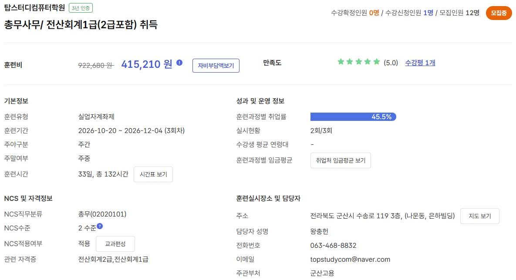Click the email topstudycom@naver.com
Viewport: 516px width, 280px height.
[x=350, y=259]
